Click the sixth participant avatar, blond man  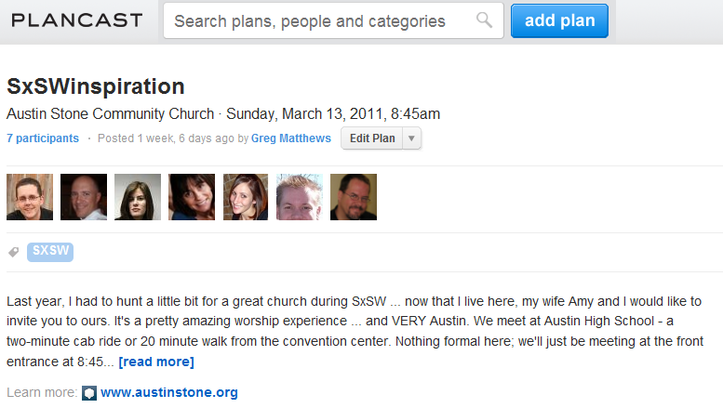coord(300,197)
